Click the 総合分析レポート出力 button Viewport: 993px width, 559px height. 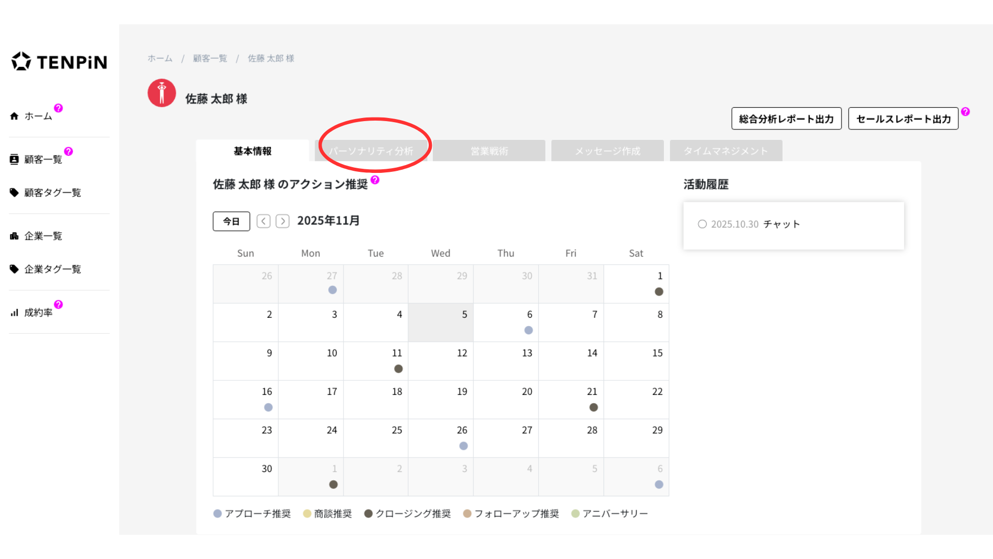(786, 119)
